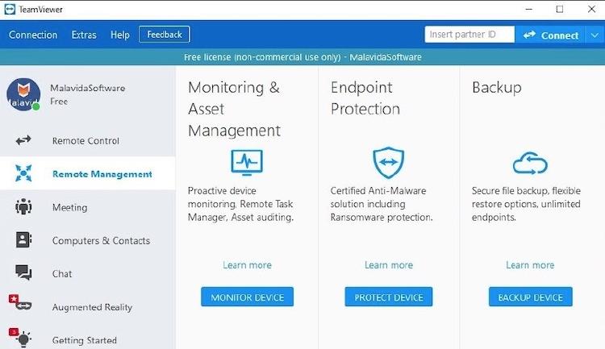This screenshot has width=605, height=349.
Task: Open the Connection menu
Action: coord(33,35)
